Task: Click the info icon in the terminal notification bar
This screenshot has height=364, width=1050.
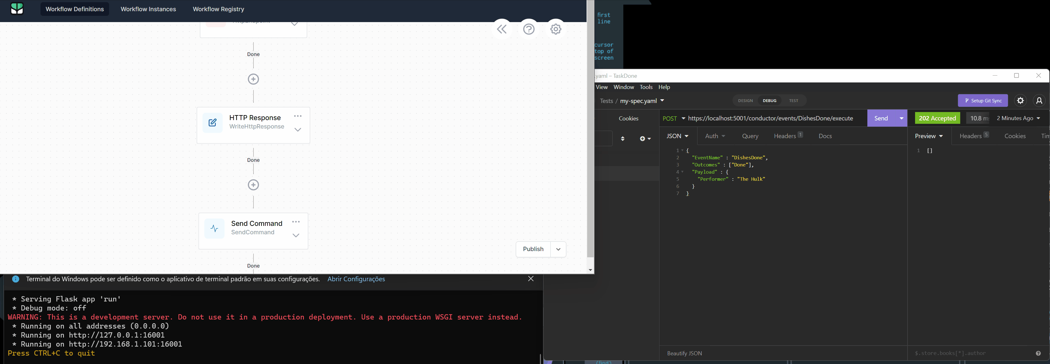Action: pos(16,279)
